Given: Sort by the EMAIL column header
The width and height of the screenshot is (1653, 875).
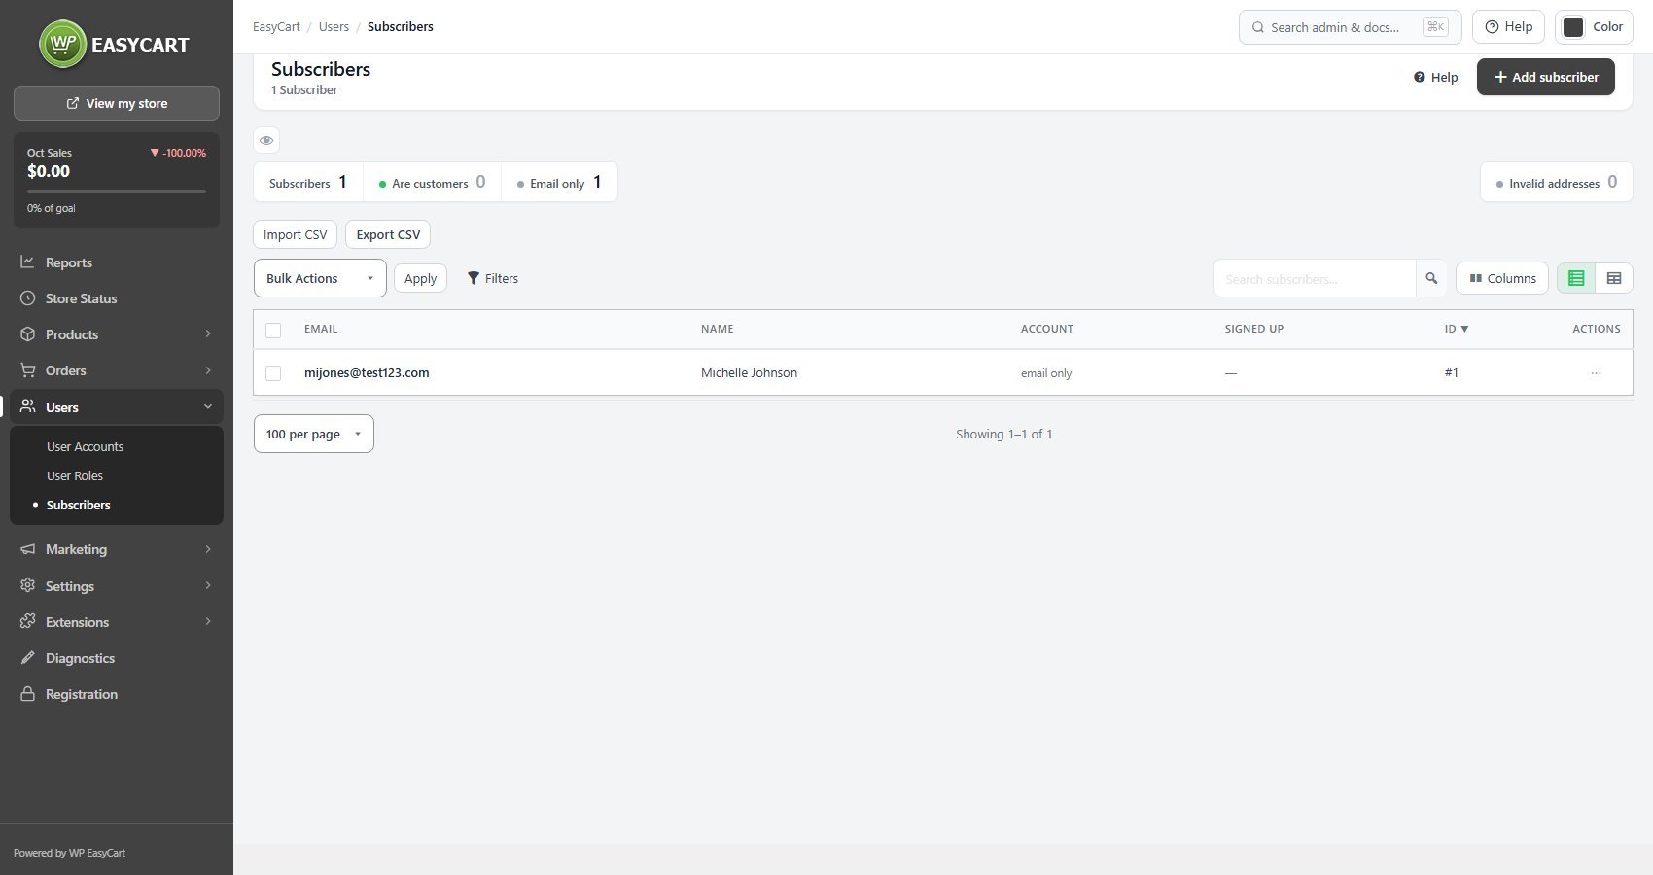Looking at the screenshot, I should click(321, 329).
